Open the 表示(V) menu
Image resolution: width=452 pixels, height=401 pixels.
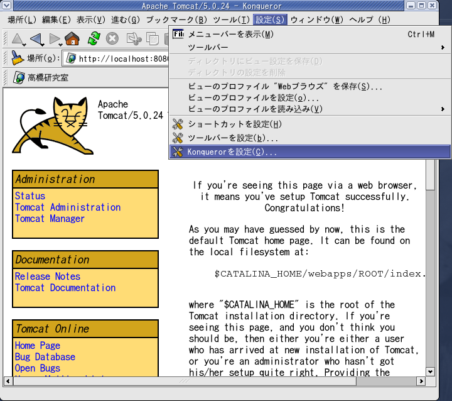click(x=91, y=19)
